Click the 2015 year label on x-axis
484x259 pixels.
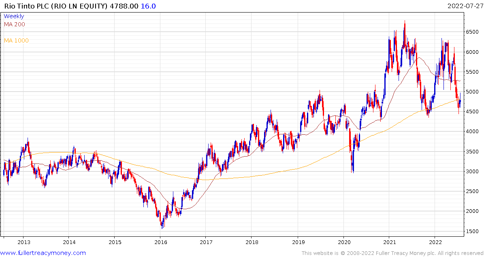(114, 242)
